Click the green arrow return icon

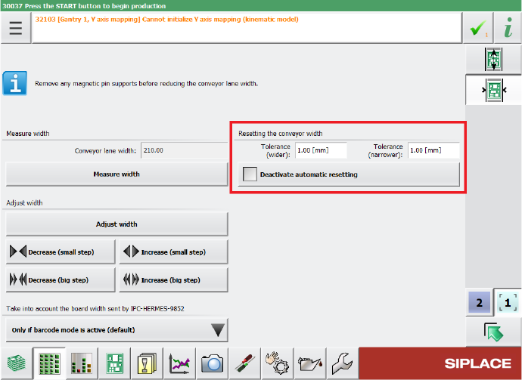pyautogui.click(x=493, y=332)
